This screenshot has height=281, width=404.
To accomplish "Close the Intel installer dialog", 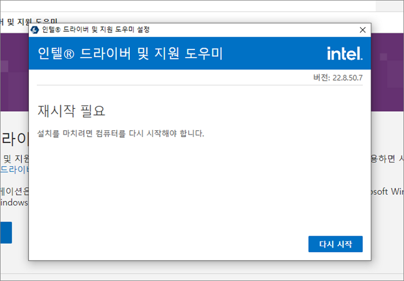I will (363, 30).
